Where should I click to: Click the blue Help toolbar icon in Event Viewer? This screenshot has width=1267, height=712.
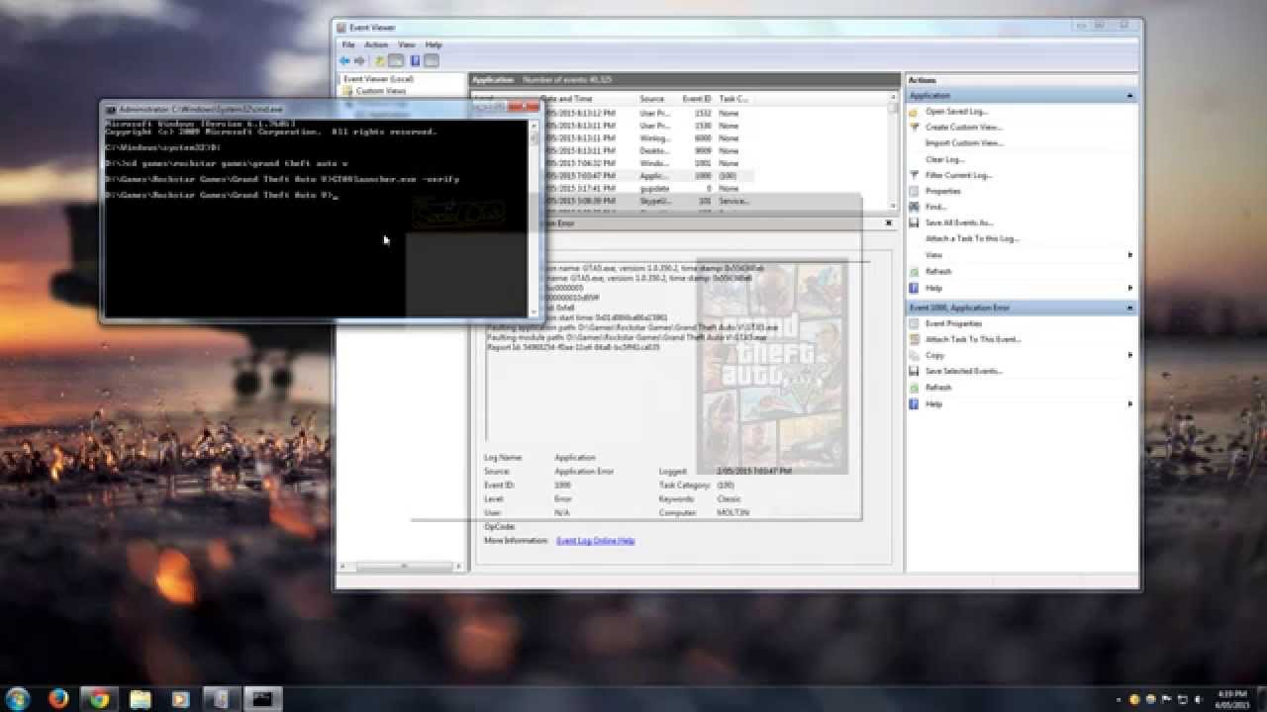(415, 61)
